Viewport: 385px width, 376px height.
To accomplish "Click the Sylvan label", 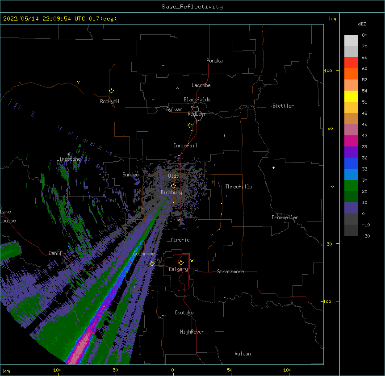I will point(174,109).
